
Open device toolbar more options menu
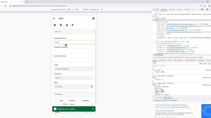(150, 10)
